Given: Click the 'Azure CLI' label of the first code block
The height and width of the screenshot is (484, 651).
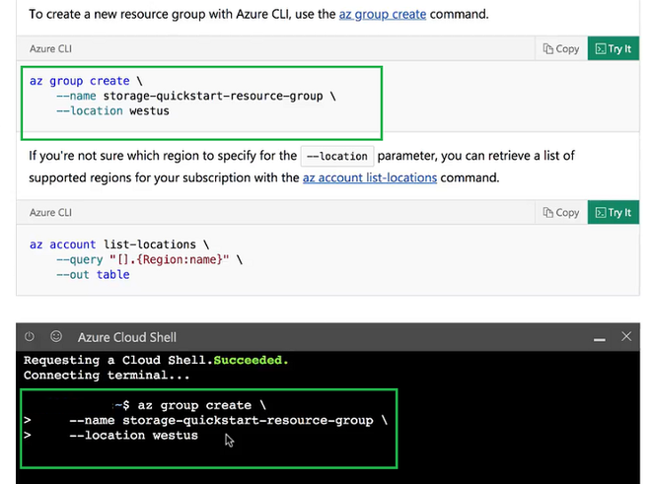Looking at the screenshot, I should (x=50, y=49).
